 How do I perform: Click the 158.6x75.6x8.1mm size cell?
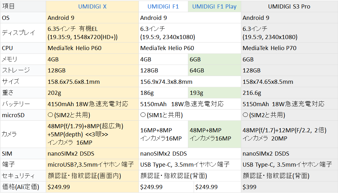92,82
